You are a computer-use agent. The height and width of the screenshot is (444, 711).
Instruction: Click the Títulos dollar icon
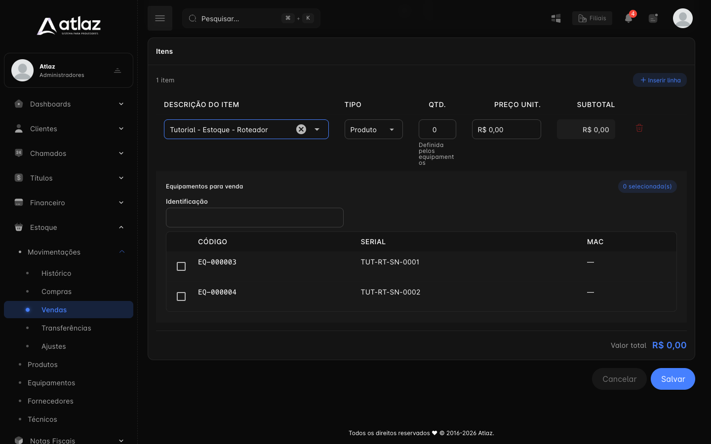click(19, 178)
